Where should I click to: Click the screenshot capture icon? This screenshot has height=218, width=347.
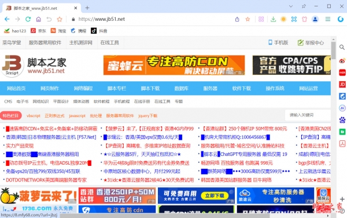click(294, 19)
